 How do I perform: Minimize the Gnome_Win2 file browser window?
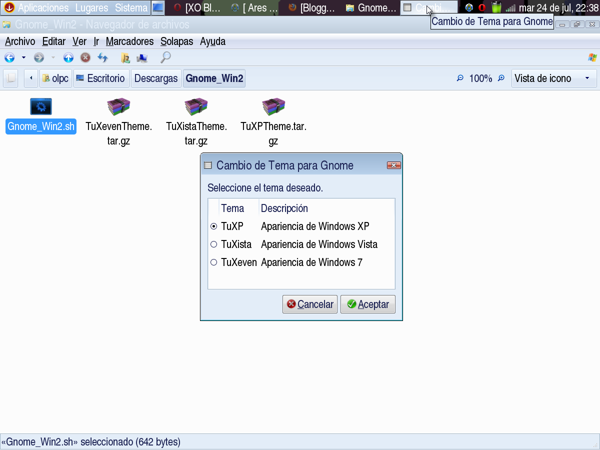pos(562,24)
